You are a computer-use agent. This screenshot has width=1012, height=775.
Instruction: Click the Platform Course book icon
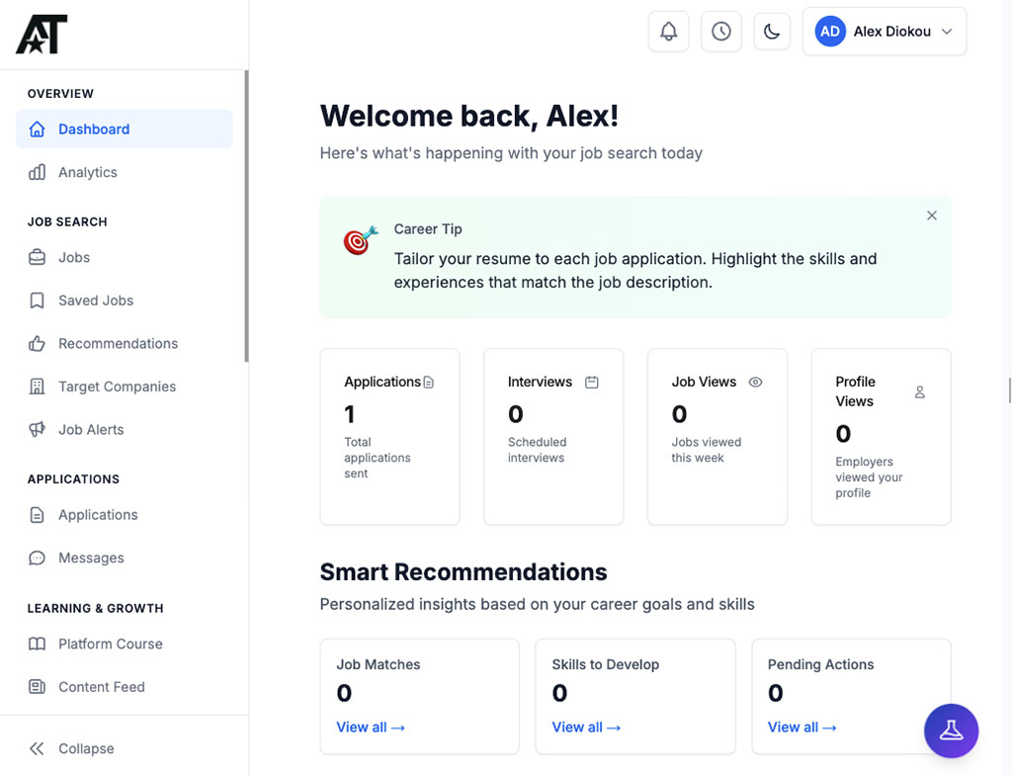coord(38,644)
